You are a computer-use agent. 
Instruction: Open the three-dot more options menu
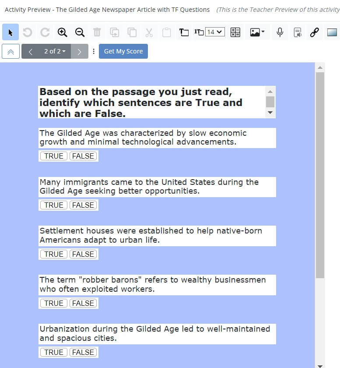[94, 51]
